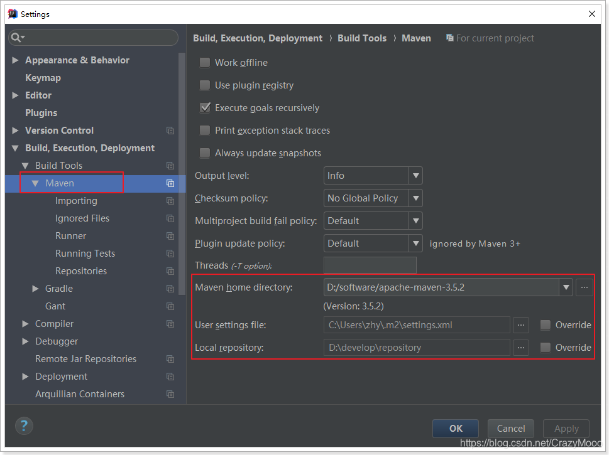Screen dimensions: 609x455
Task: Click Build Tools in the breadcrumb
Action: coord(362,38)
